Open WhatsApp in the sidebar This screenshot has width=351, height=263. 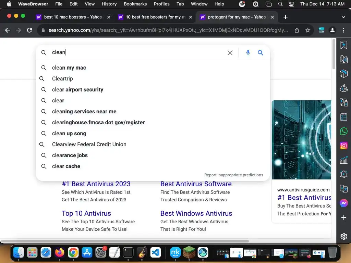343,131
